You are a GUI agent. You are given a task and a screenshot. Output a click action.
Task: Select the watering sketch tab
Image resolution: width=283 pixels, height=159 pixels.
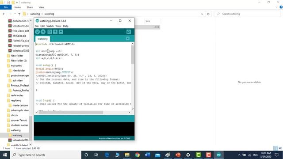click(x=42, y=39)
